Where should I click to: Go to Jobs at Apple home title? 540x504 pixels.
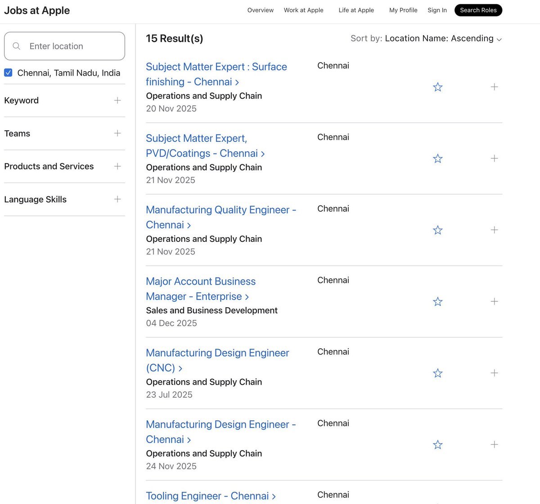[37, 10]
